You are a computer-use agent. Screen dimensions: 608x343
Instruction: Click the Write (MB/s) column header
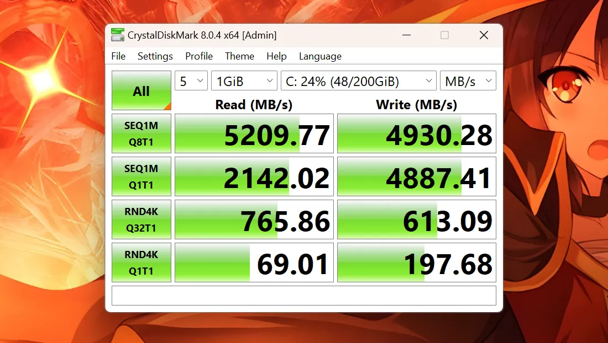coord(416,104)
